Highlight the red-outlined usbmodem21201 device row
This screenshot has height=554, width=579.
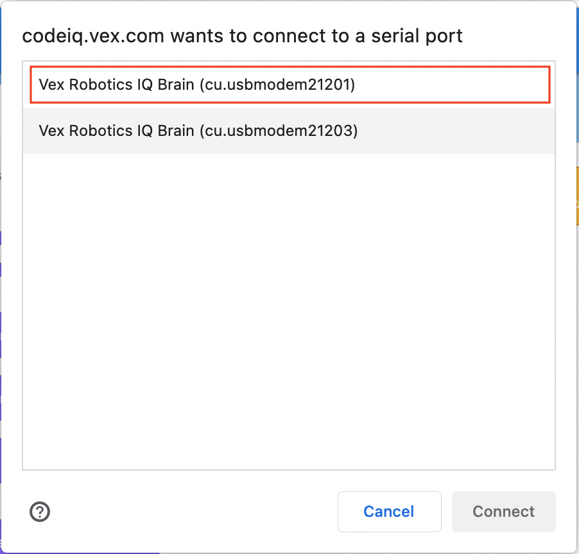tap(289, 85)
